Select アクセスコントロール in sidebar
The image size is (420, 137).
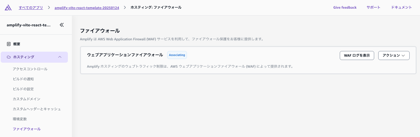[x=30, y=69]
